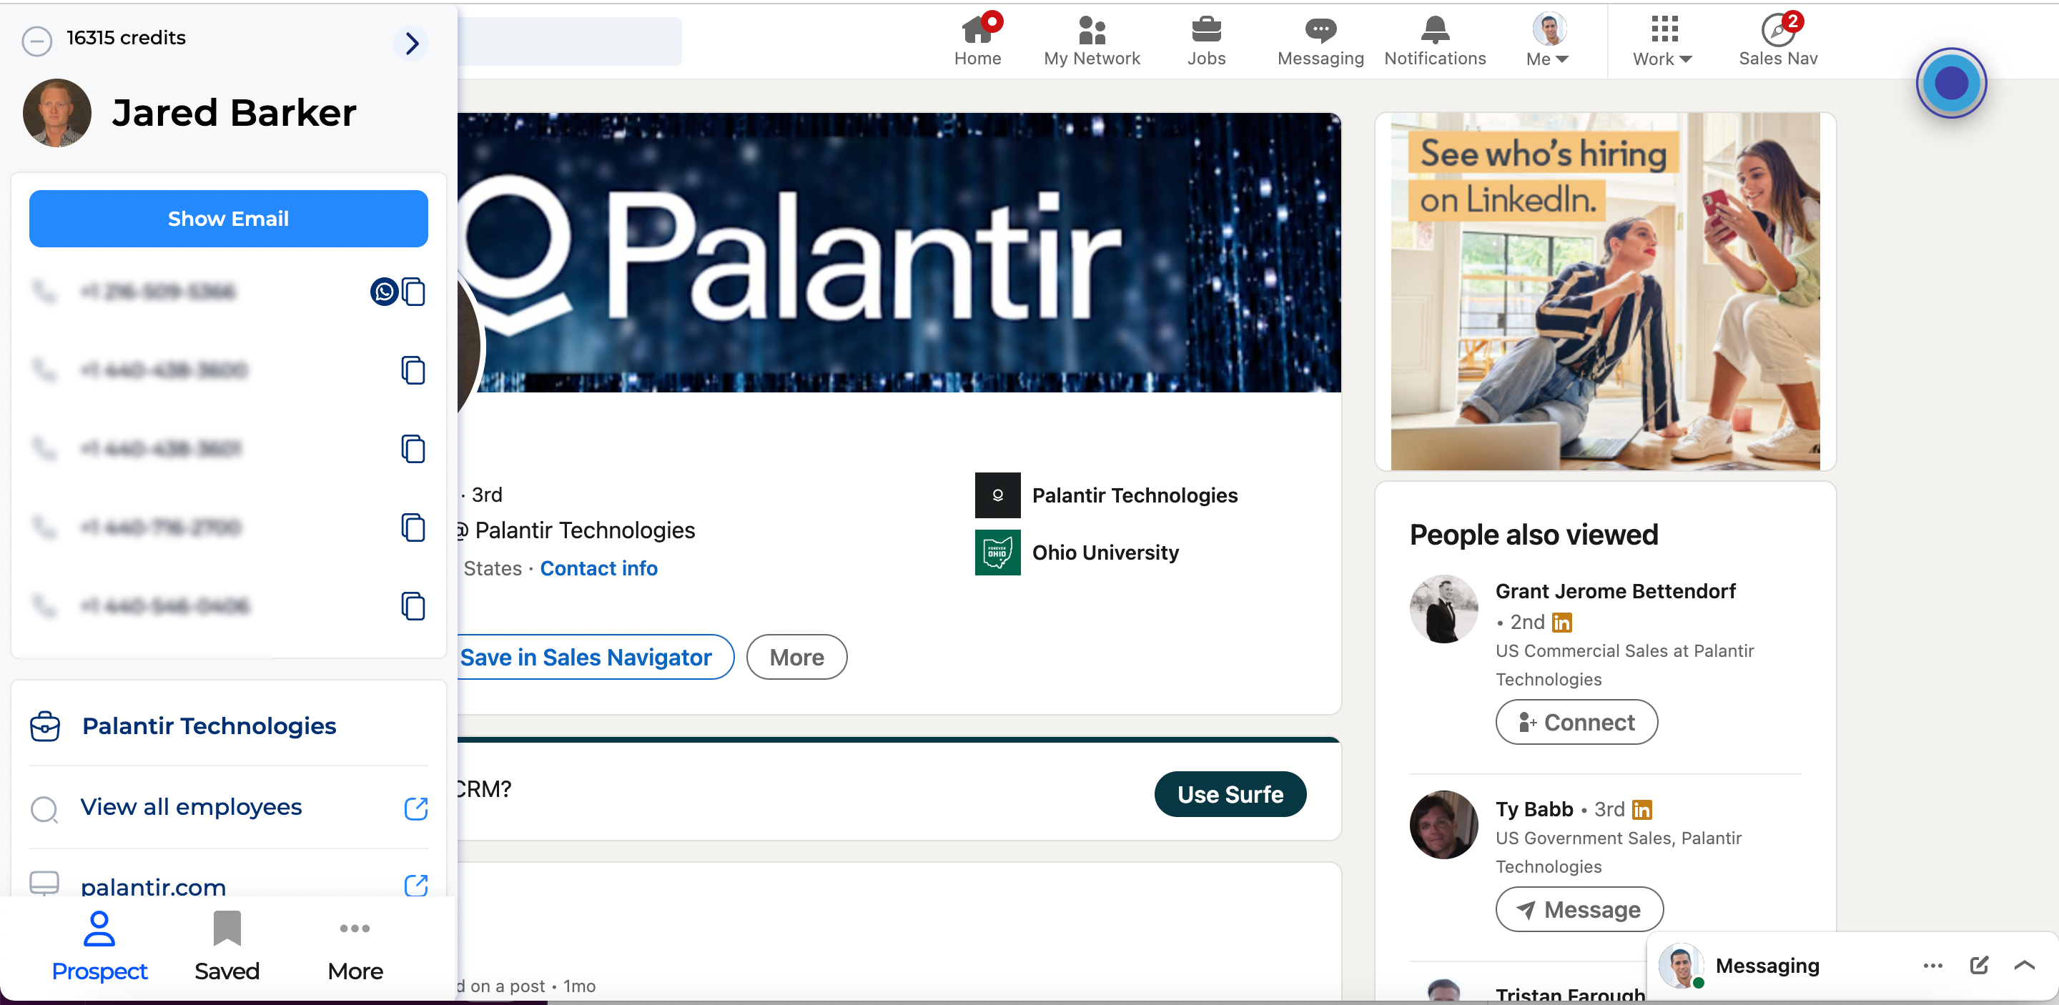Copy the second phone number
This screenshot has height=1005, width=2059.
[x=413, y=371]
